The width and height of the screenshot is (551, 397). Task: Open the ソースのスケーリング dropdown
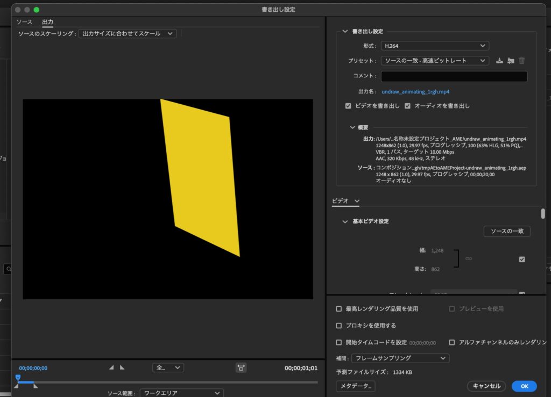click(x=127, y=33)
